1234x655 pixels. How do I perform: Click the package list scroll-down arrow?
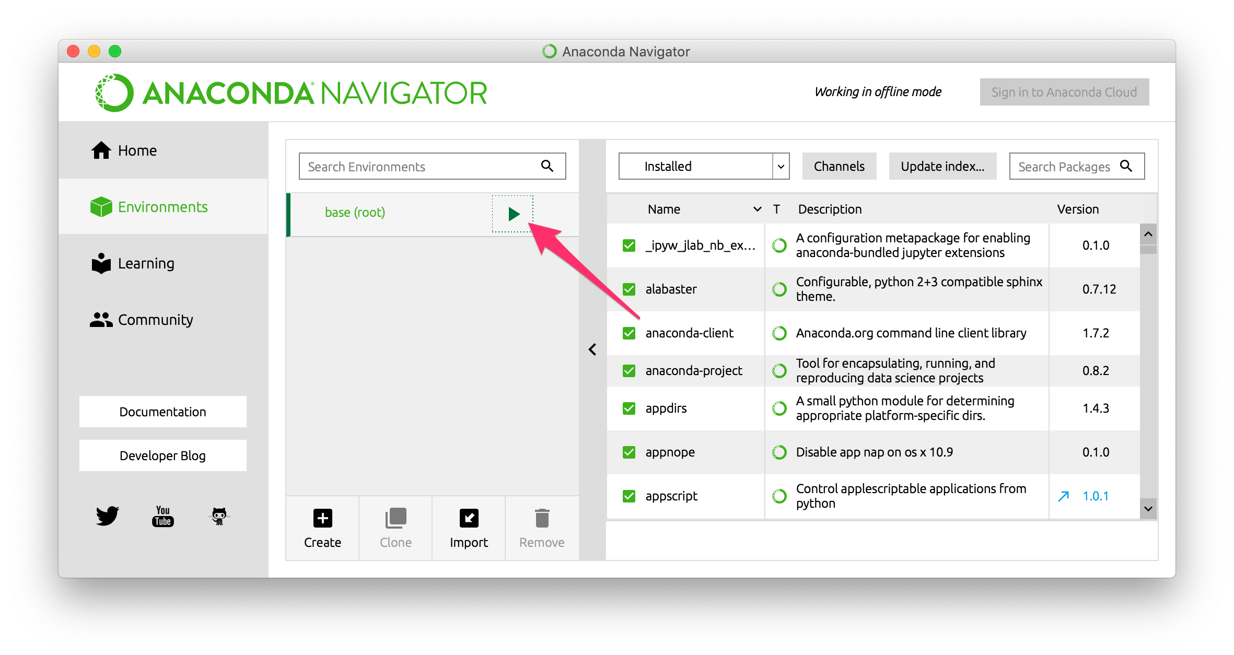click(1148, 508)
